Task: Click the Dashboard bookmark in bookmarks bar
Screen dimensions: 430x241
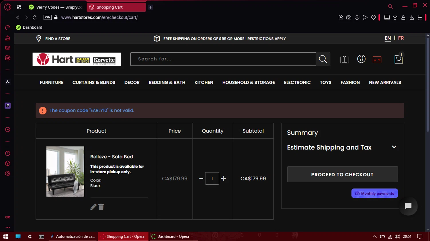Action: click(29, 27)
